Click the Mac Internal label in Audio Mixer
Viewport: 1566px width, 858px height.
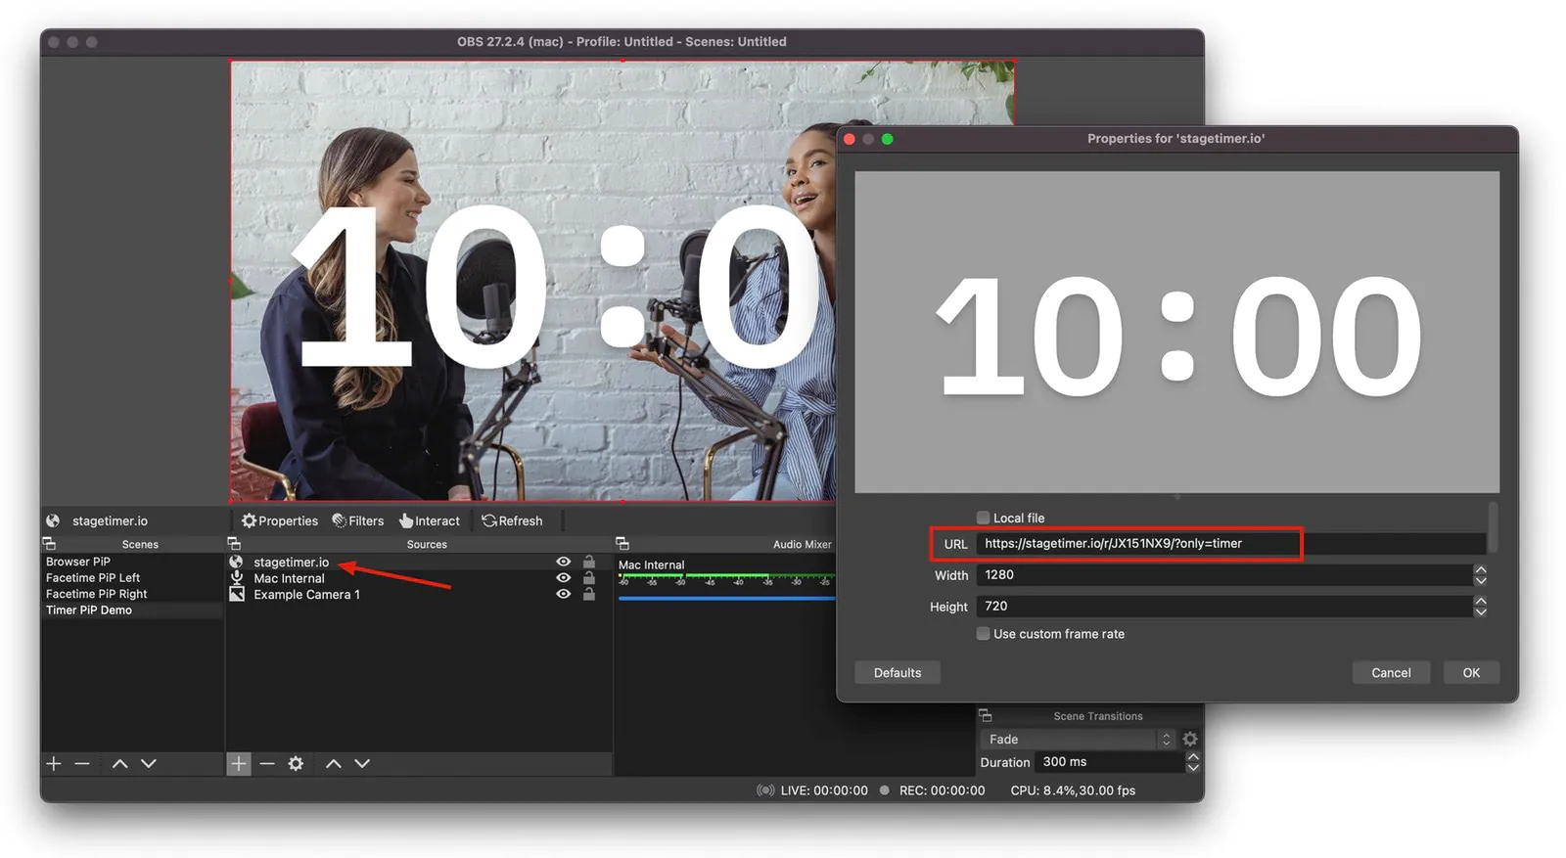651,565
